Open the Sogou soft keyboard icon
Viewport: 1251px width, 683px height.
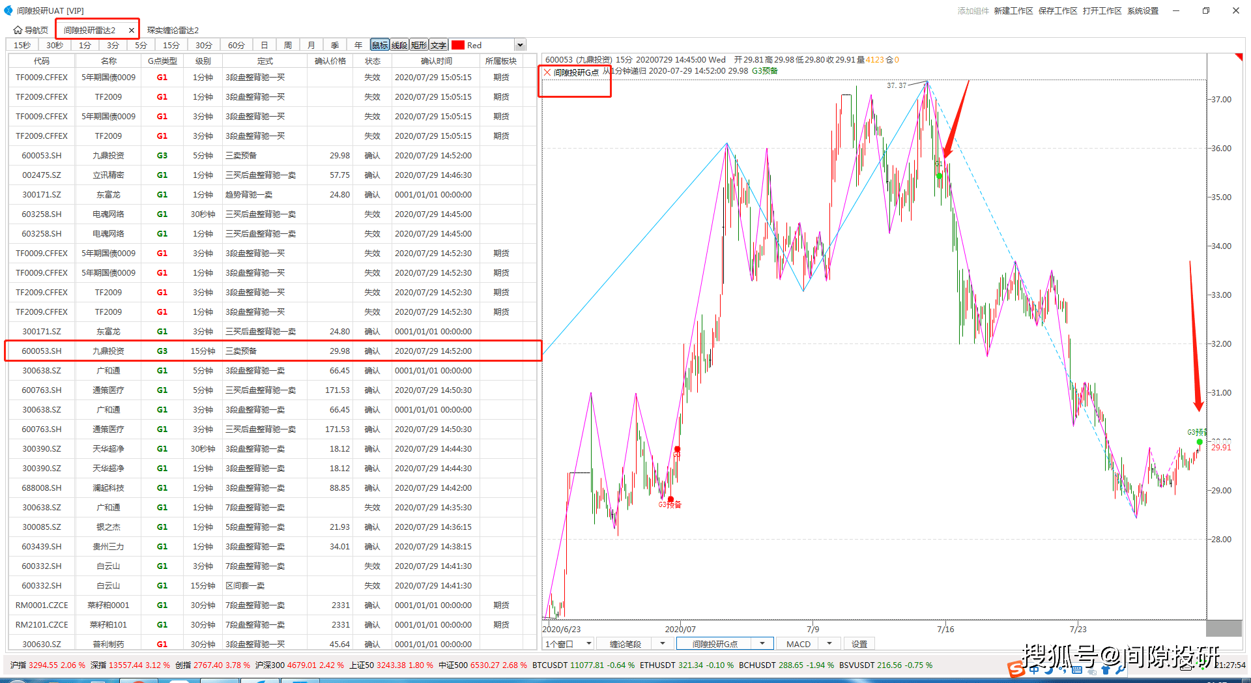[x=1076, y=669]
